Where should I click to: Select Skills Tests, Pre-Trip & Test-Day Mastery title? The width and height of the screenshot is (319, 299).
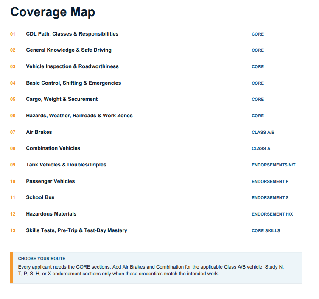pyautogui.click(x=76, y=230)
